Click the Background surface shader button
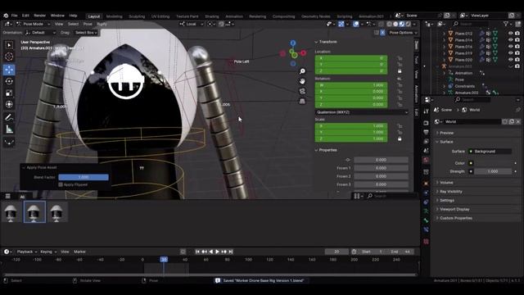Image resolution: width=524 pixels, height=295 pixels. click(490, 152)
